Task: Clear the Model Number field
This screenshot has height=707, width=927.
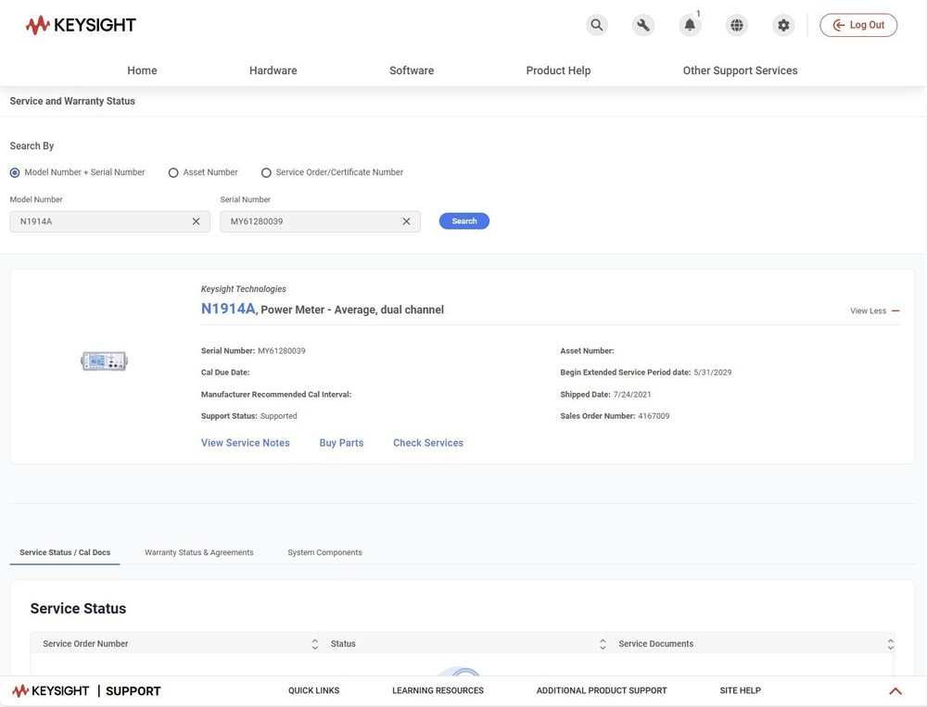Action: [x=196, y=221]
